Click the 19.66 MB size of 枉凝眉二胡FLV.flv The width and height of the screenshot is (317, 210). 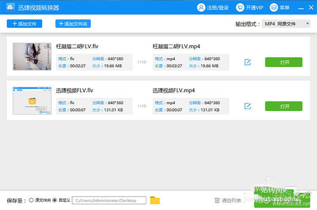pos(113,66)
